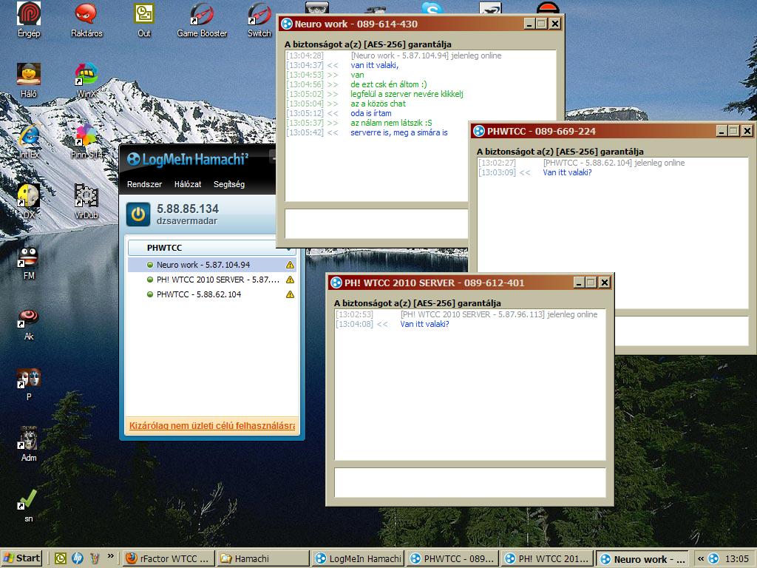The image size is (757, 568).
Task: Click green status dot of PH! WTCC 2010 SERVER
Action: (x=150, y=280)
